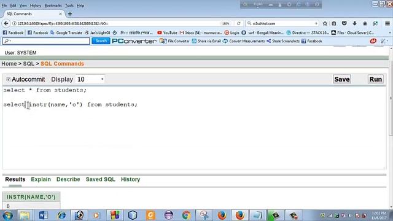Click Share via Email in toolbar

click(206, 41)
